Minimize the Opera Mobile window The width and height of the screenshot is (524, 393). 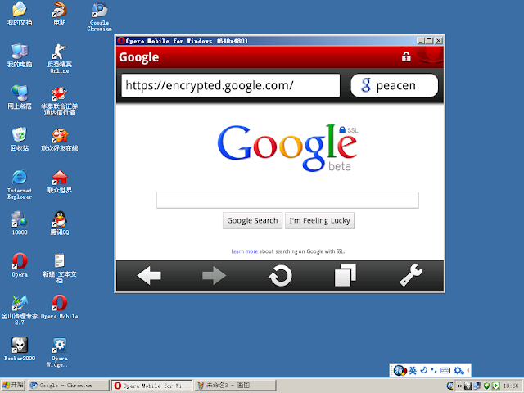coord(421,41)
